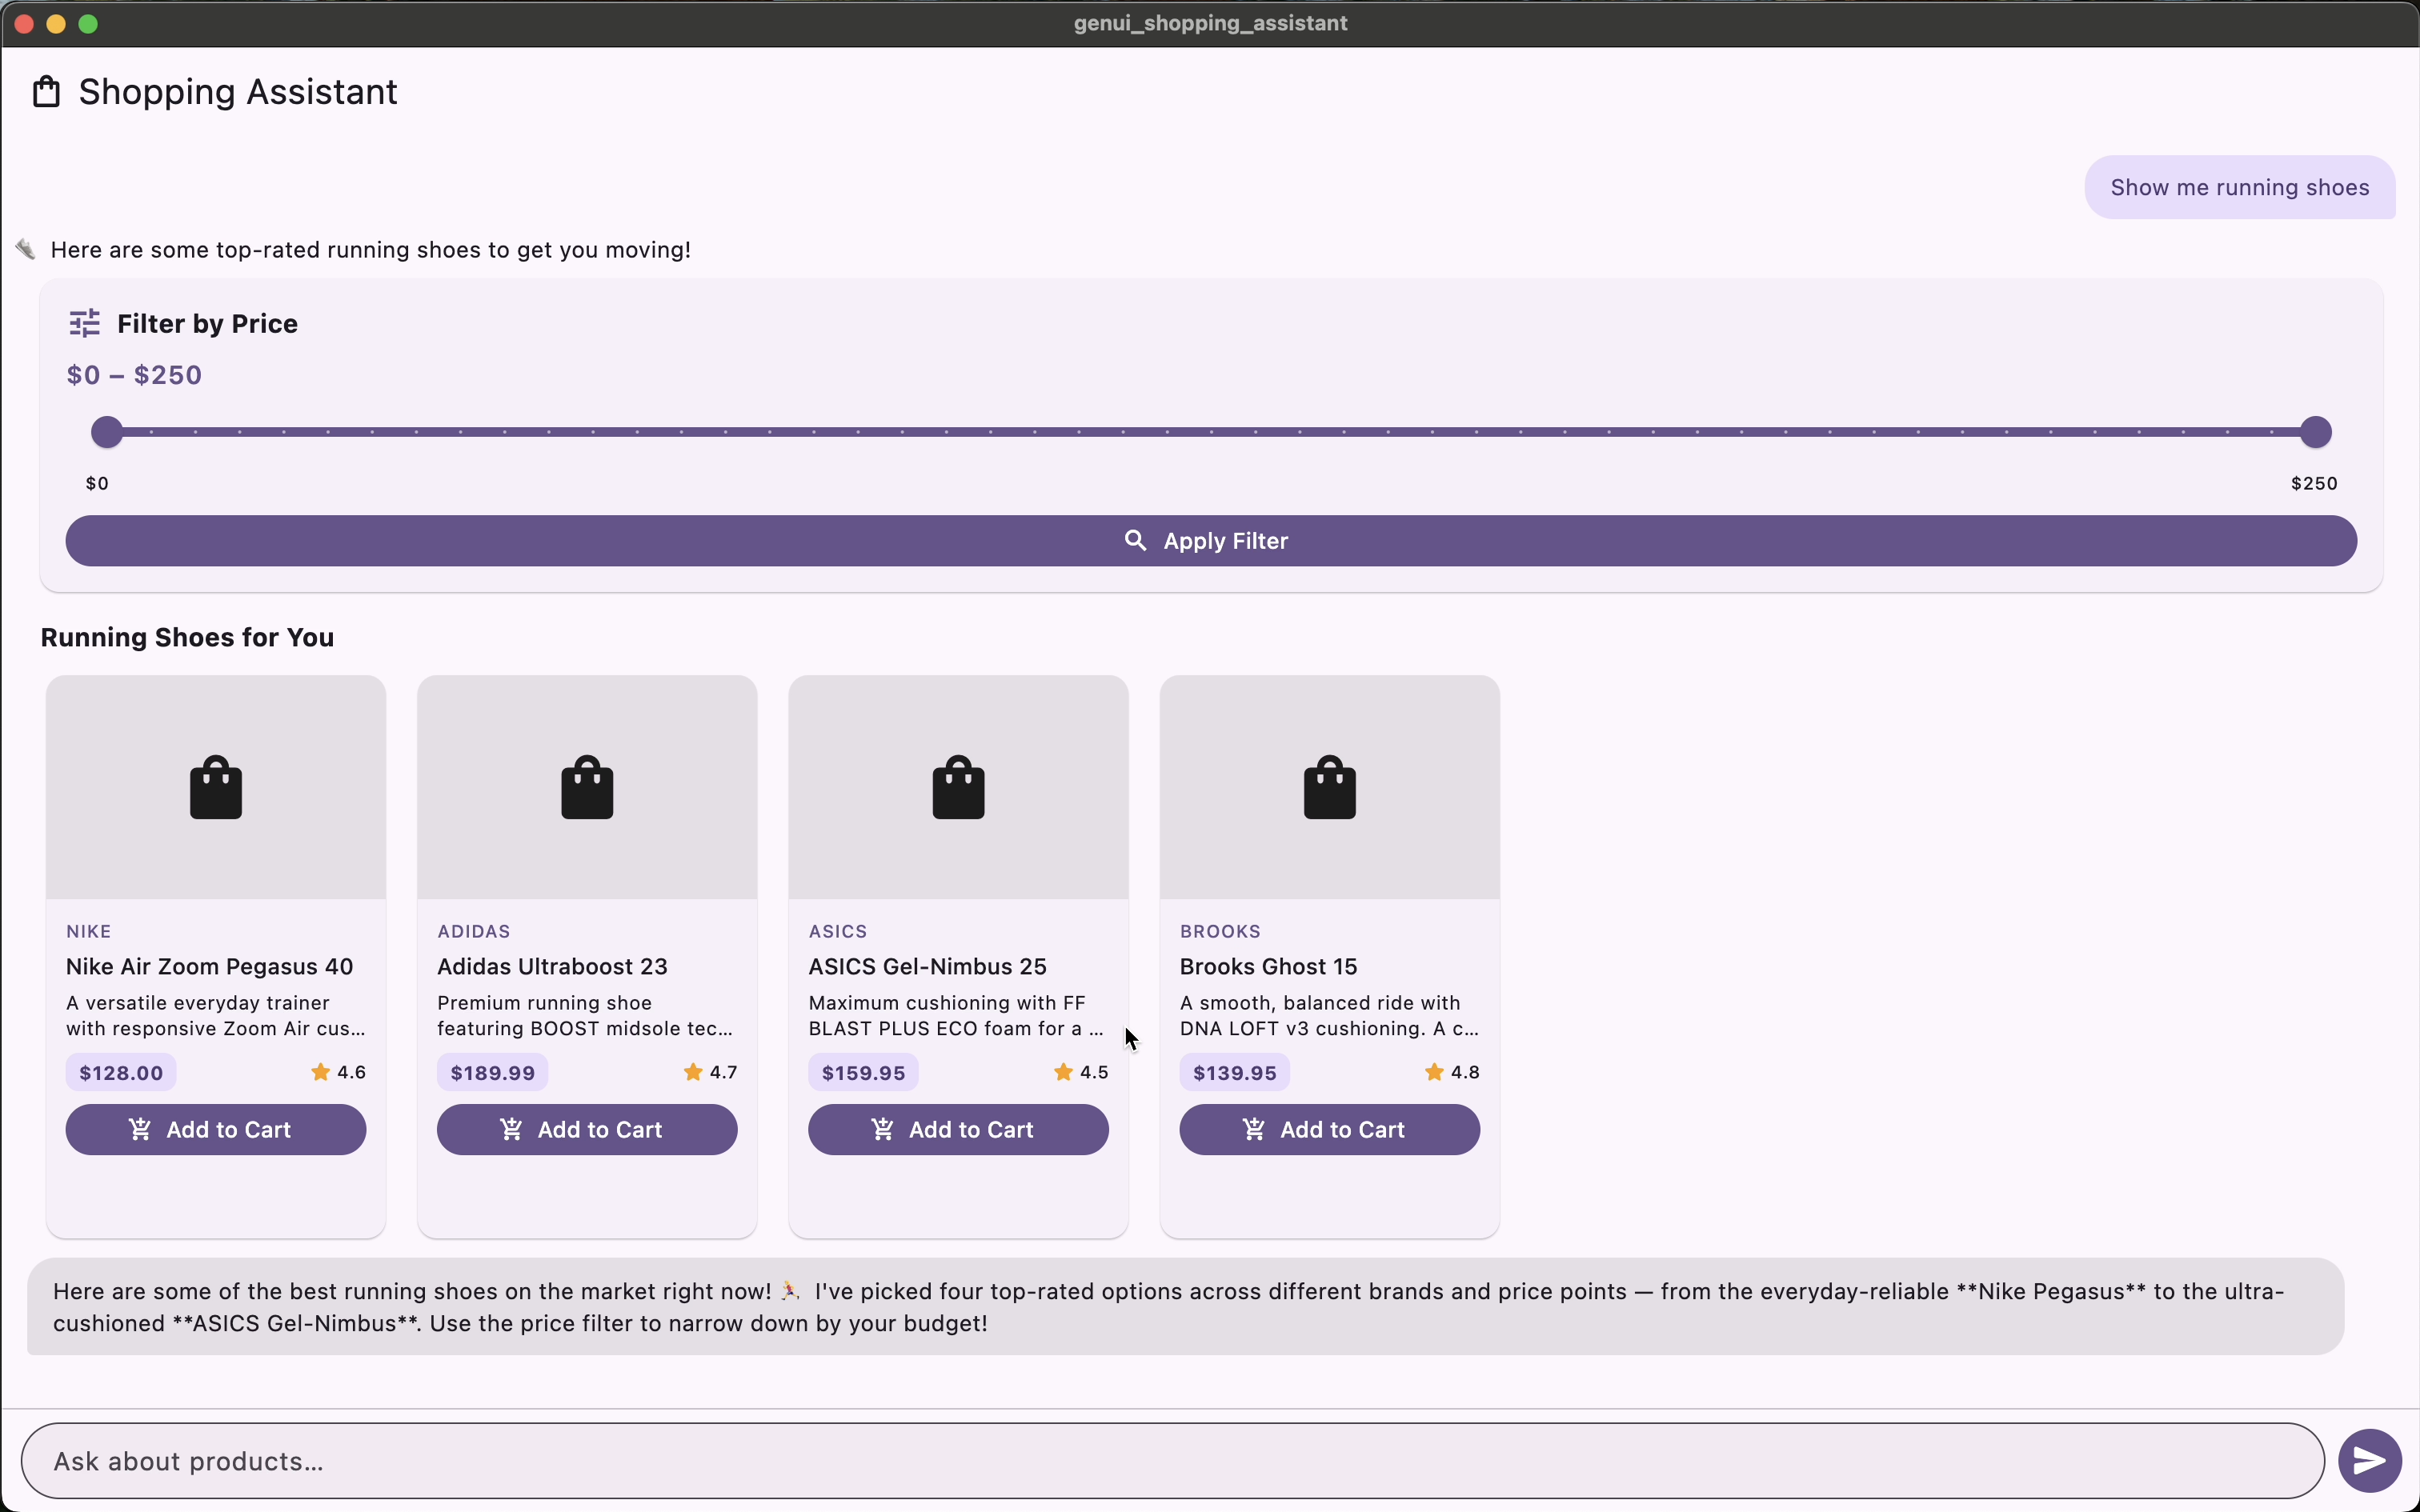2420x1512 pixels.
Task: Click the star icon on Brooks Ghost 15
Action: tap(1434, 1072)
